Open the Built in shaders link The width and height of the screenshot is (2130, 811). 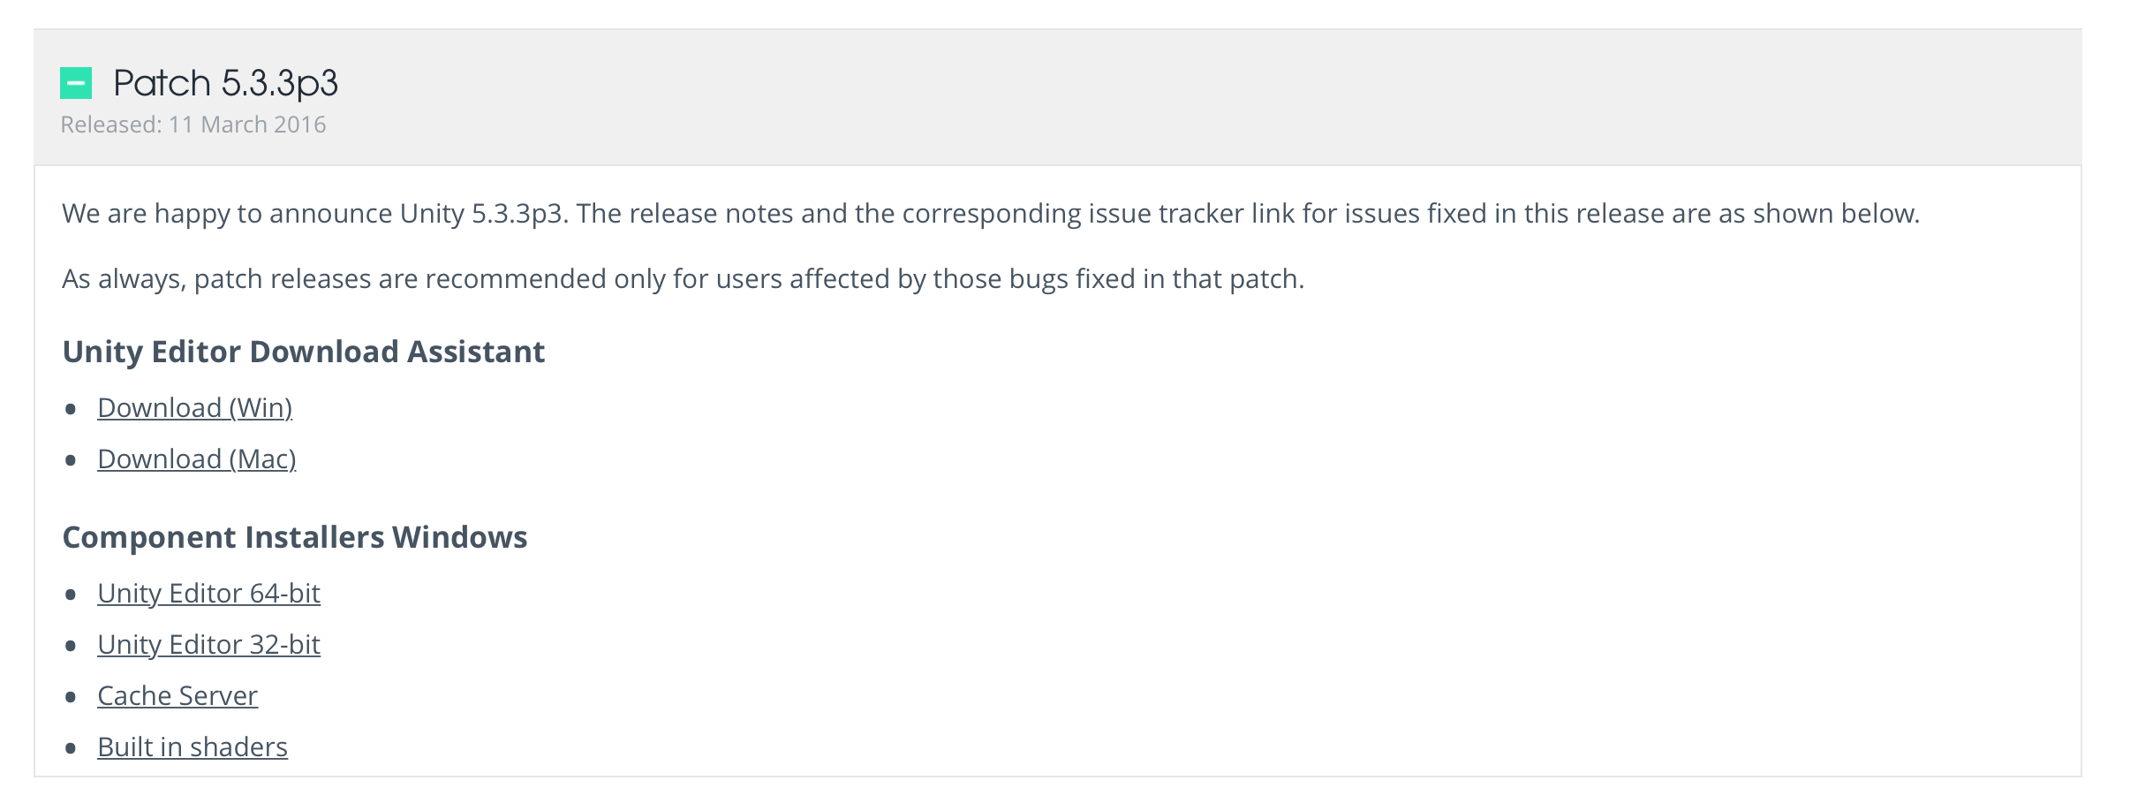click(x=193, y=747)
